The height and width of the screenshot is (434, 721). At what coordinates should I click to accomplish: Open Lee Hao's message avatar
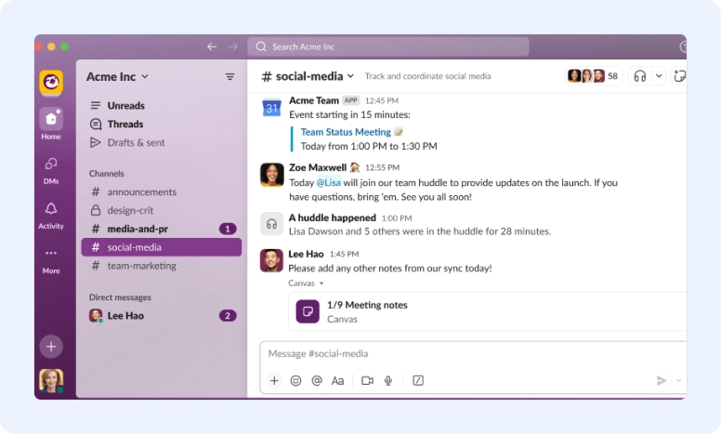pos(271,260)
